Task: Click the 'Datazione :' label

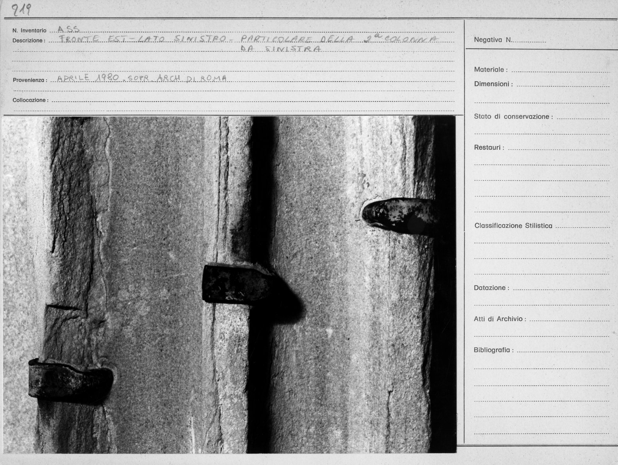Action: coord(491,288)
